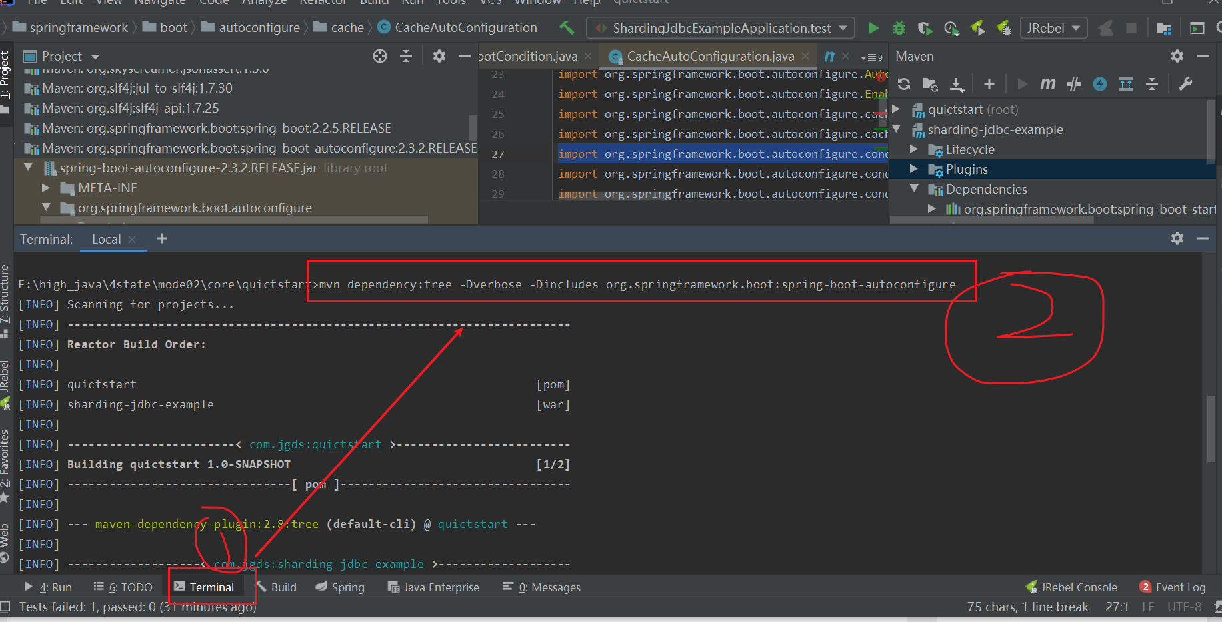This screenshot has height=622, width=1222.
Task: Open the 6: TODO tool window
Action: (x=123, y=587)
